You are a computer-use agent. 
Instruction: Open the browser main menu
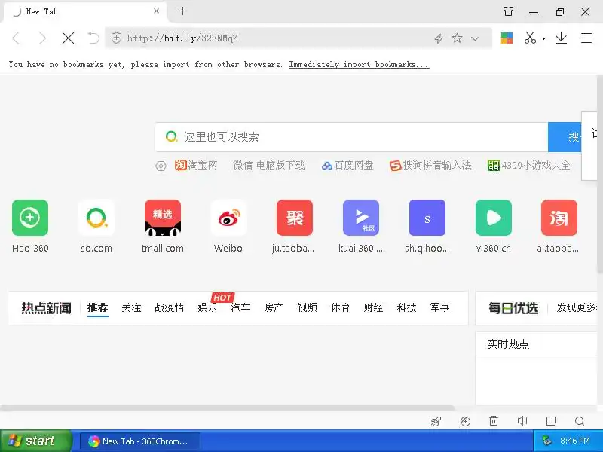[586, 38]
